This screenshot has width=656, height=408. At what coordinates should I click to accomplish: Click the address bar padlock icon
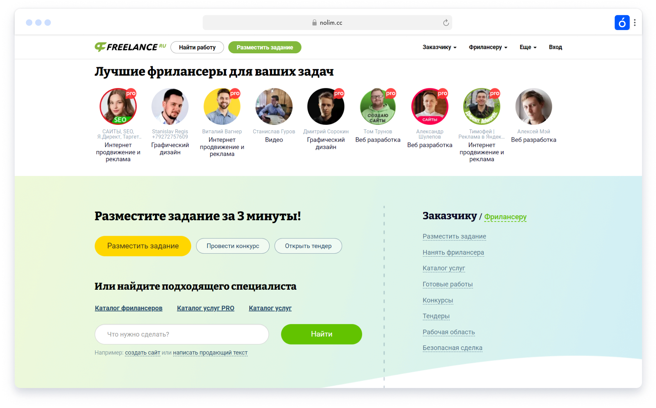click(314, 23)
